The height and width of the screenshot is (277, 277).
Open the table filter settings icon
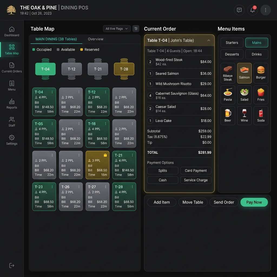click(x=136, y=29)
